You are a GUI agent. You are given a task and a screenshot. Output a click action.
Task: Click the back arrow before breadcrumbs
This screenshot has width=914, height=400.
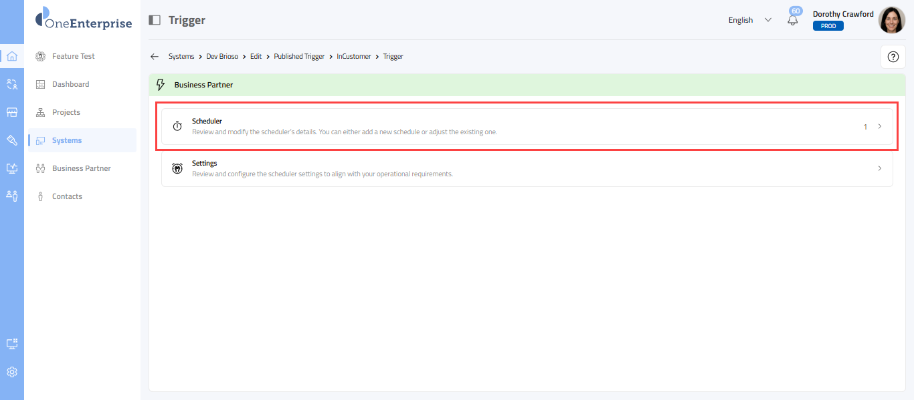(x=155, y=57)
